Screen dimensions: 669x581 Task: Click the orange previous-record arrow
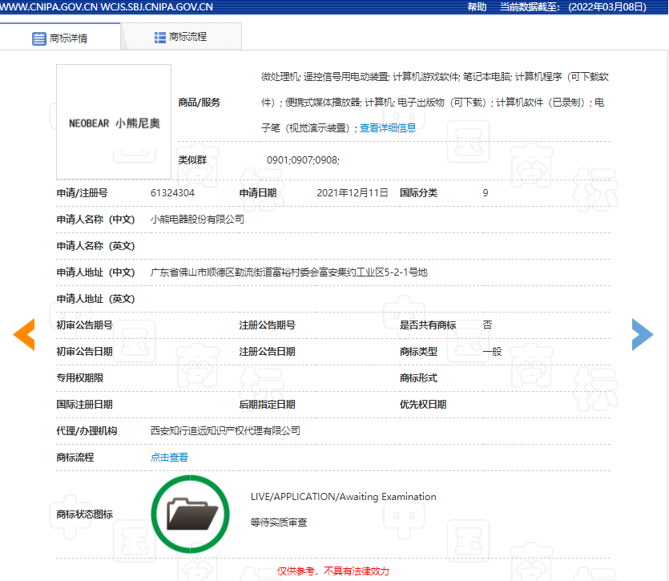24,334
